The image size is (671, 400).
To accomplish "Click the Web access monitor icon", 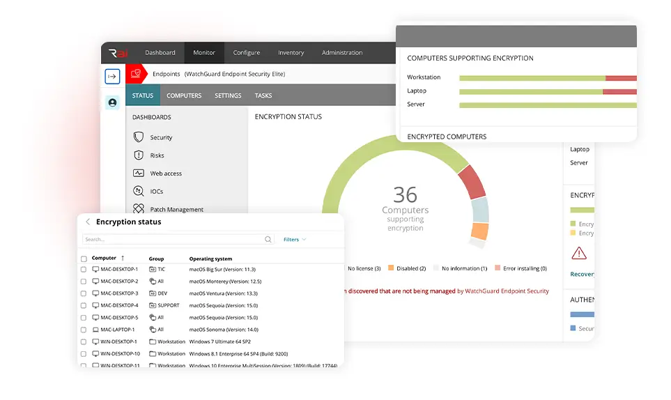I will tap(139, 174).
